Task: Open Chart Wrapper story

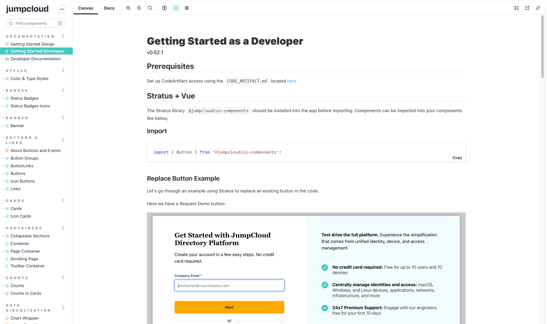Action: pyautogui.click(x=25, y=318)
